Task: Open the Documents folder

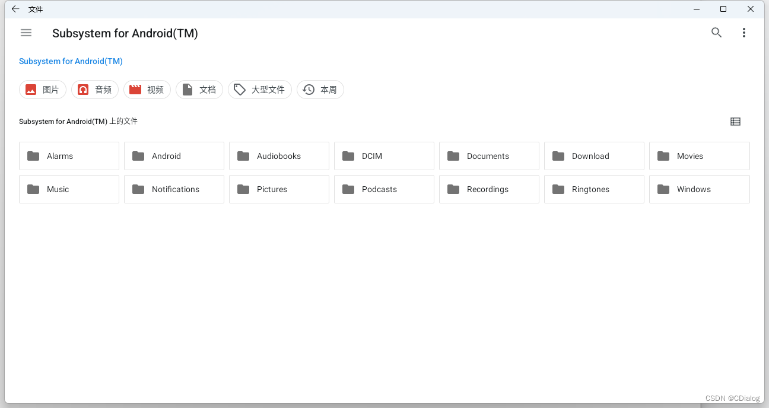Action: pos(489,156)
